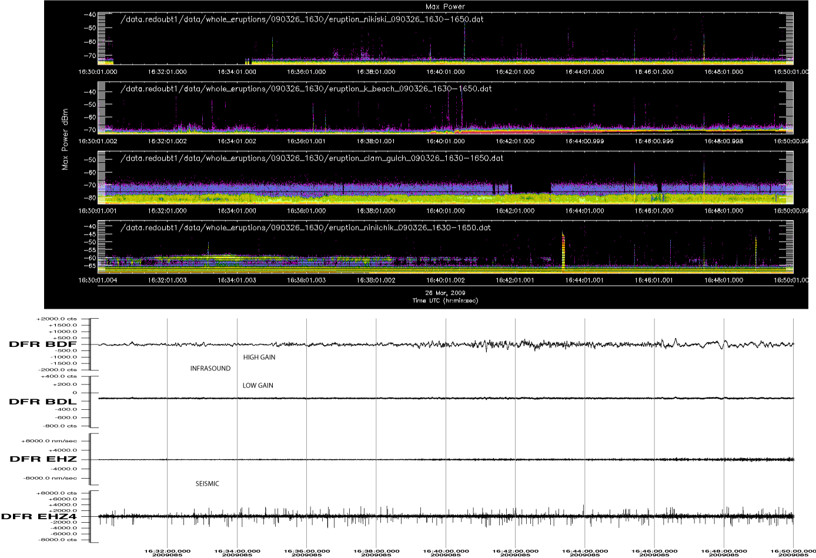Click the "26 Mar, 2009" date label
This screenshot has height=558, width=816.
pyautogui.click(x=445, y=293)
